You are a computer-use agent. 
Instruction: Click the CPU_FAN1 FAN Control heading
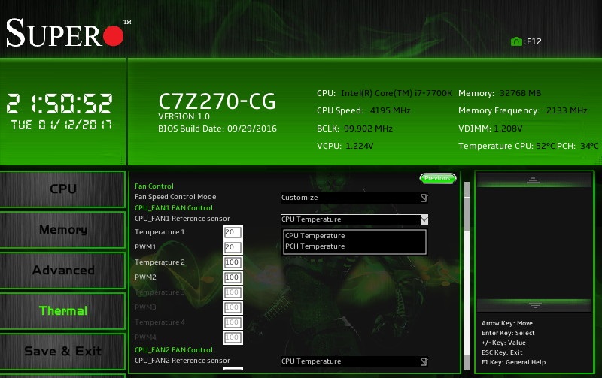tap(174, 207)
